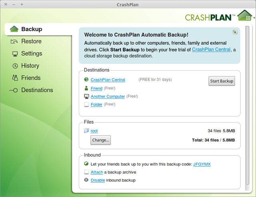
Task: Select the Friend destination link
Action: [96, 89]
